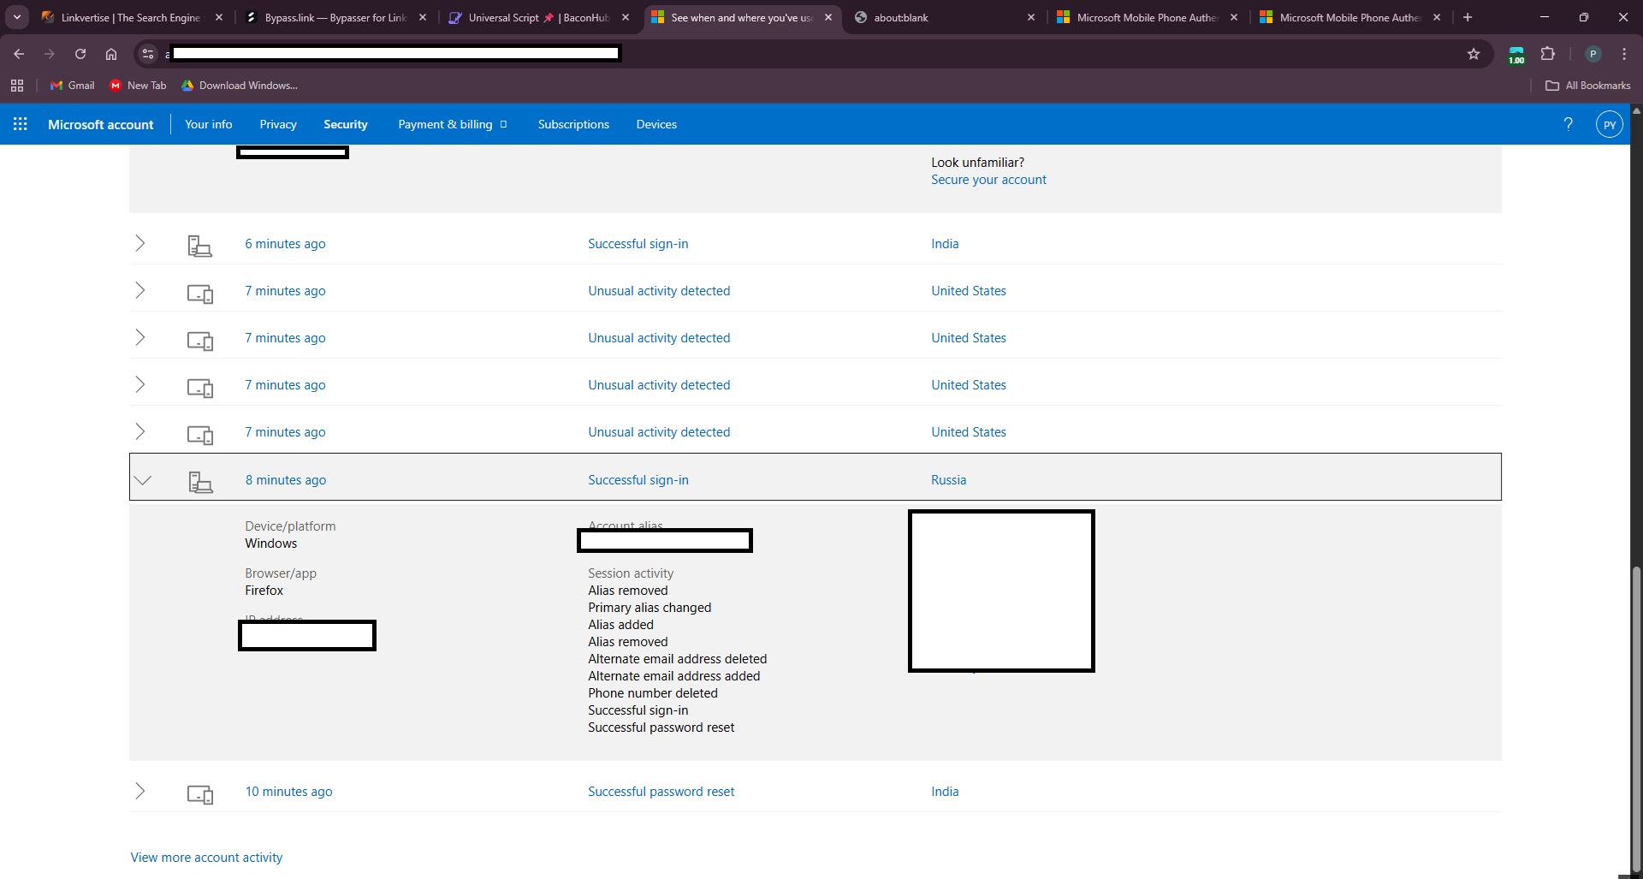Open Chrome profile P avatar
Image resolution: width=1643 pixels, height=879 pixels.
pos(1593,54)
